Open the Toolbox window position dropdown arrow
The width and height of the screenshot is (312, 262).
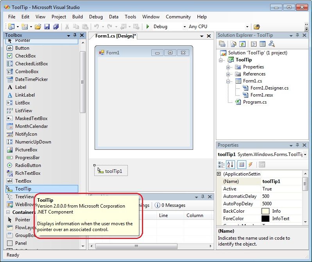point(68,36)
